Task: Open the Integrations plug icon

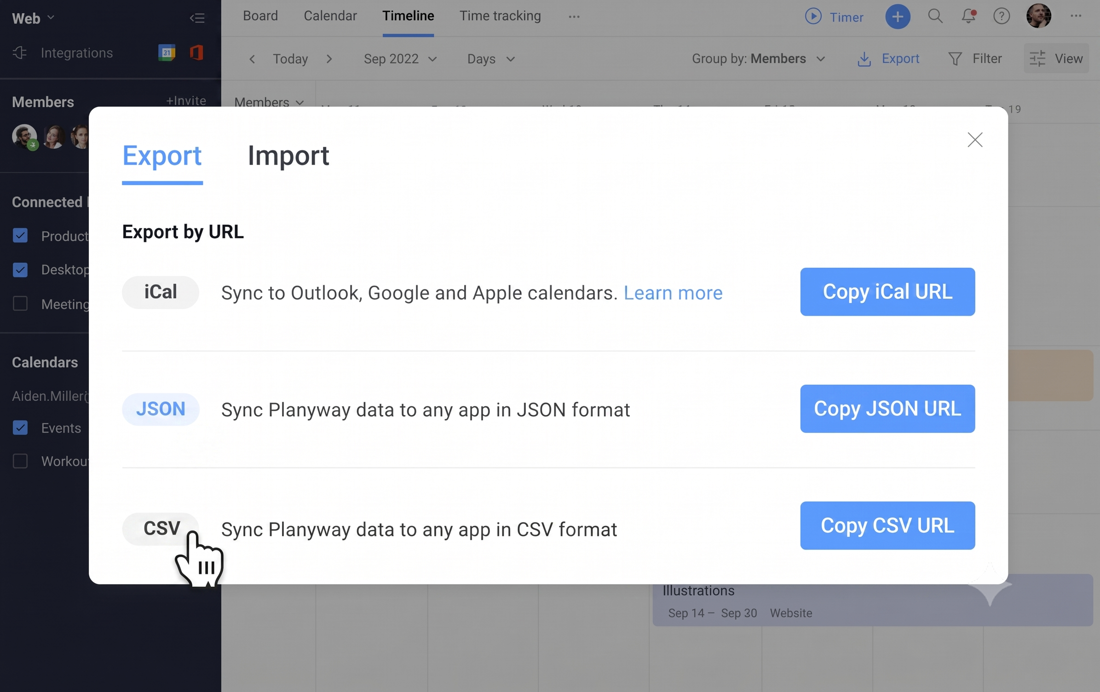Action: click(x=20, y=53)
